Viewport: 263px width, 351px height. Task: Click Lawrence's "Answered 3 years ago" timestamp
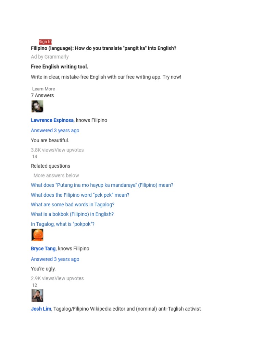55,131
